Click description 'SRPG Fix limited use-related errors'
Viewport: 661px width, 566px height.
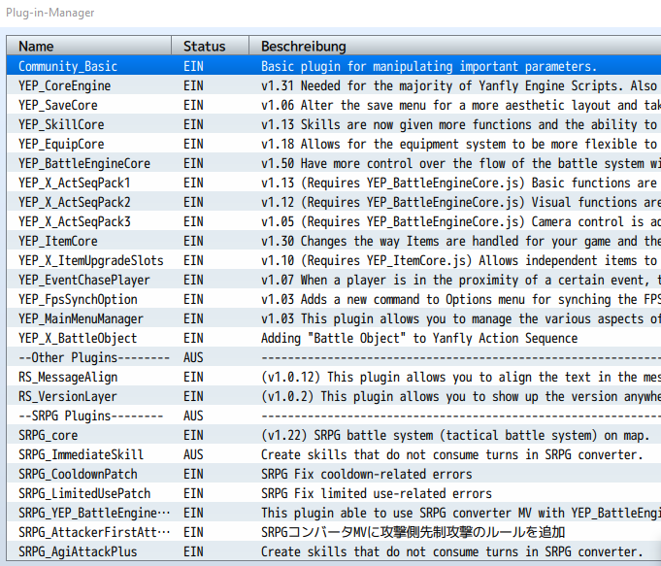click(x=377, y=493)
